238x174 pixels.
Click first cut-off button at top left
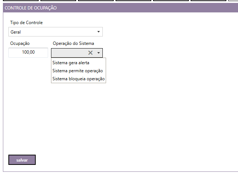click(21, 1)
